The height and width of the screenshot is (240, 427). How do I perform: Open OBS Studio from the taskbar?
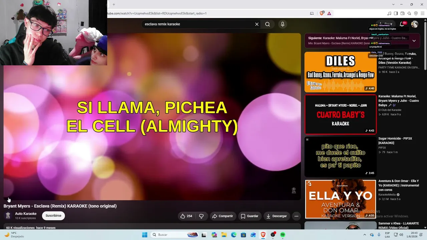point(273,235)
